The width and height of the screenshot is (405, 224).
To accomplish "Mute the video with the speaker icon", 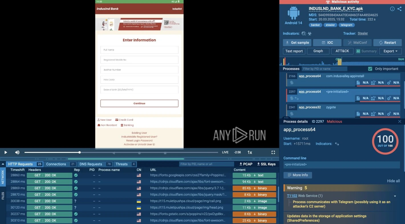I will 17,152.
